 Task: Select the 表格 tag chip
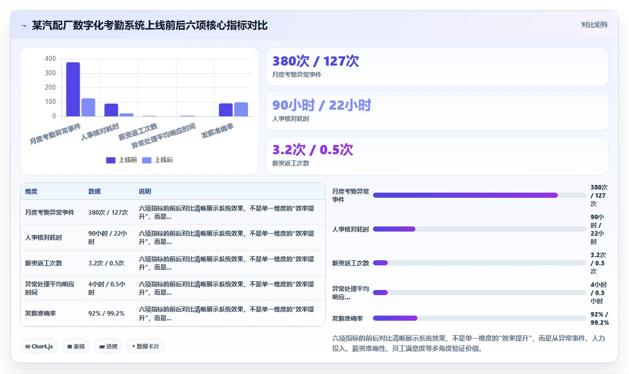pyautogui.click(x=76, y=346)
